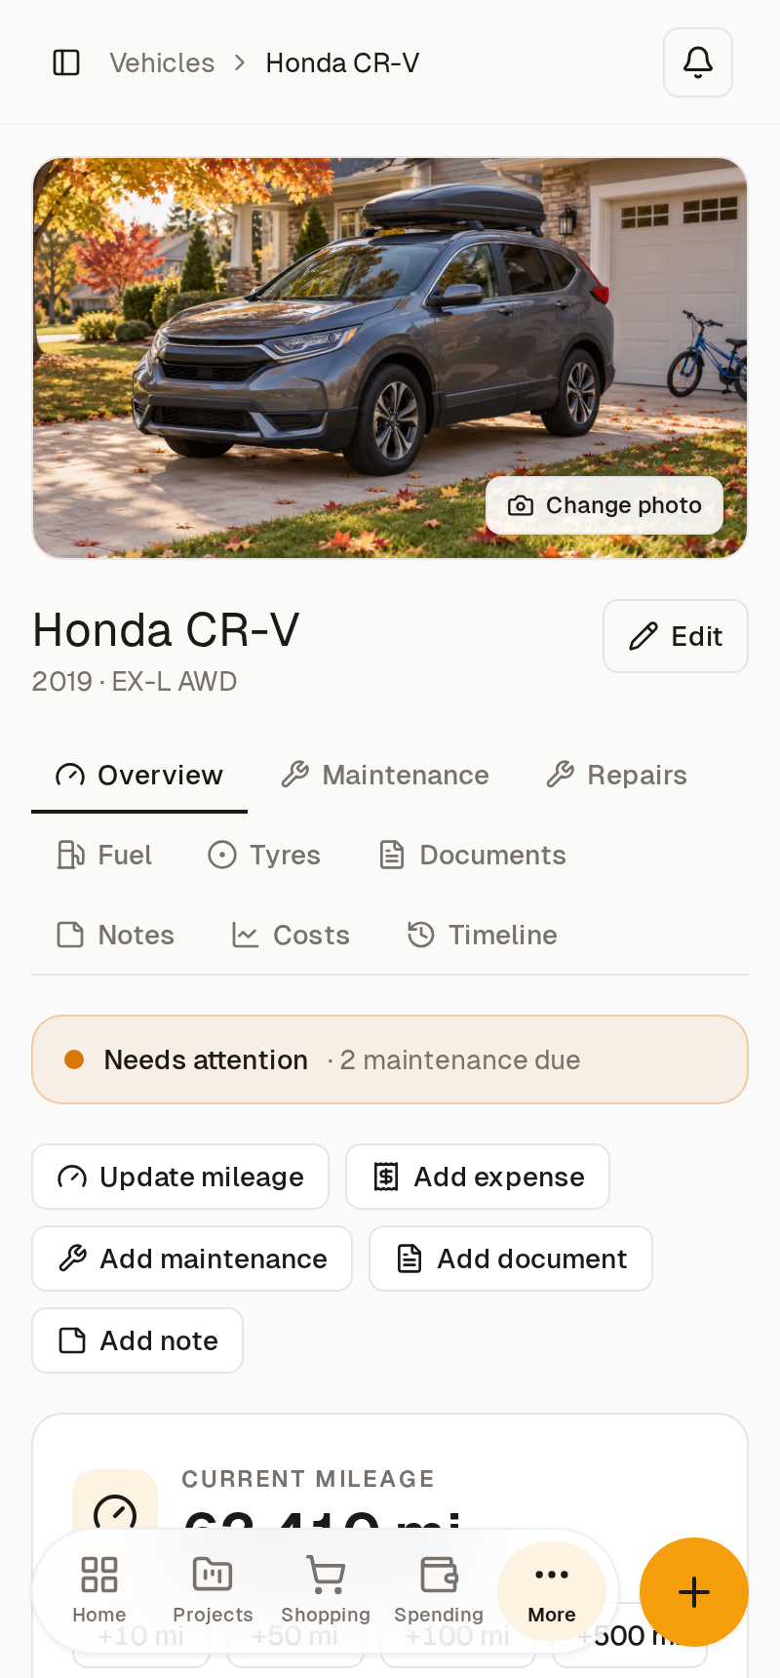Switch to the Maintenance tab

point(385,775)
